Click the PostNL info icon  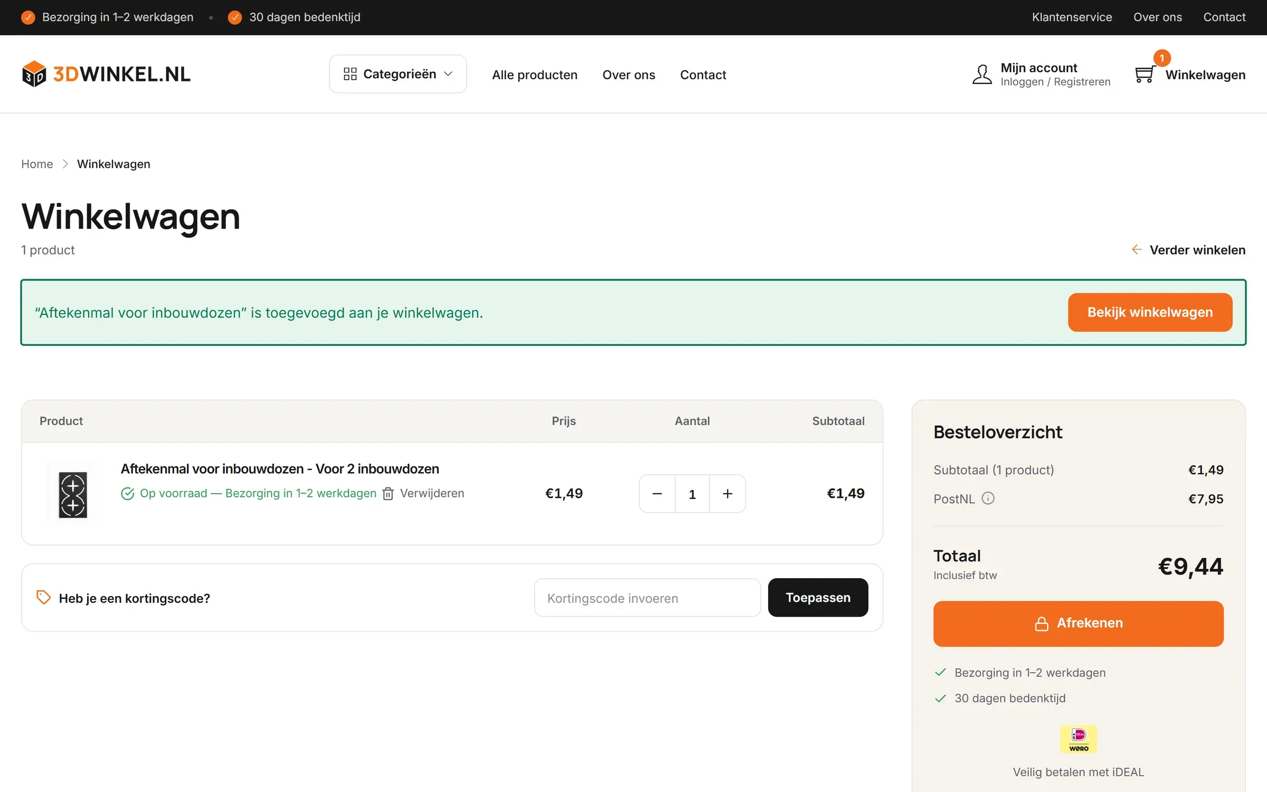(x=988, y=498)
